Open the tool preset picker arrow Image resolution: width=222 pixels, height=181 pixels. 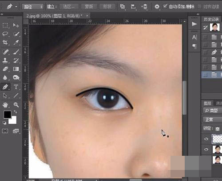(16, 7)
